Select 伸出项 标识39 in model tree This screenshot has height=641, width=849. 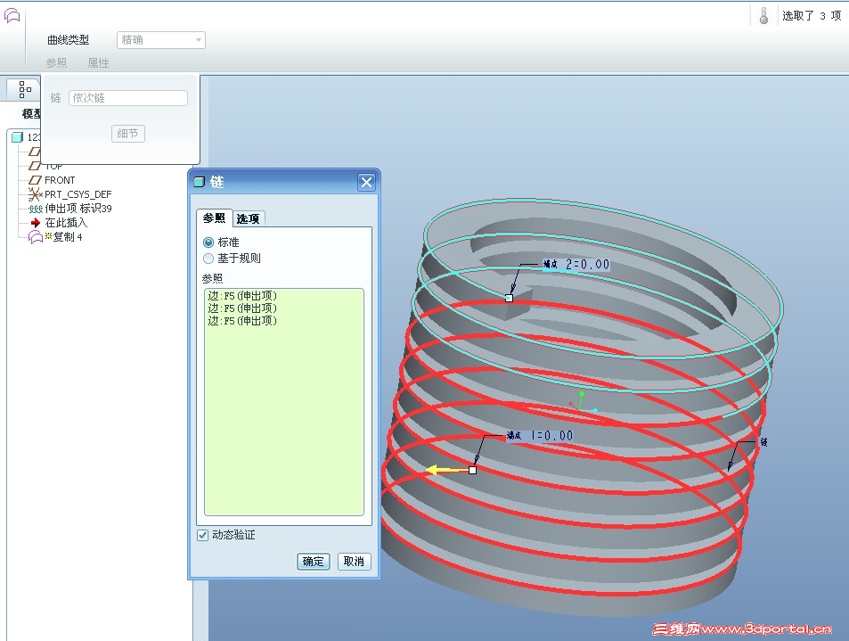[78, 209]
